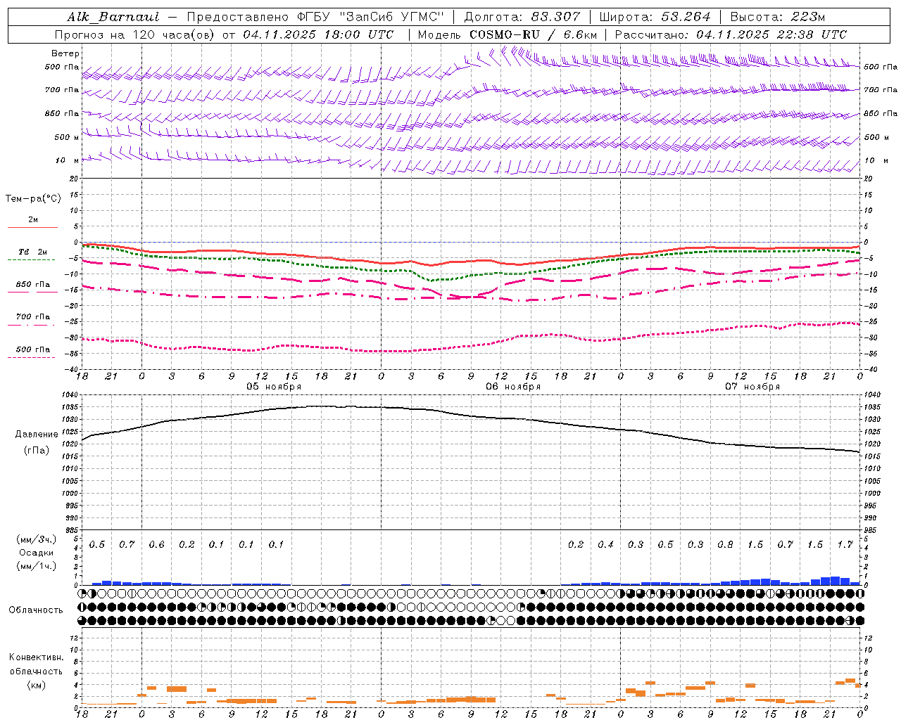Click the 1.7 three-hour precipitation value
This screenshot has width=901, height=720.
845,545
